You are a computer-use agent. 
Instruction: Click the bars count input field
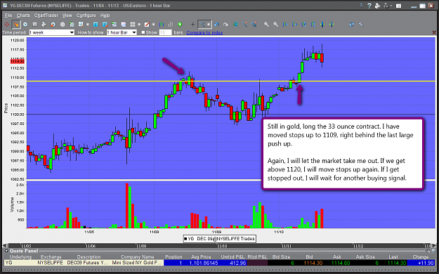coord(165,32)
